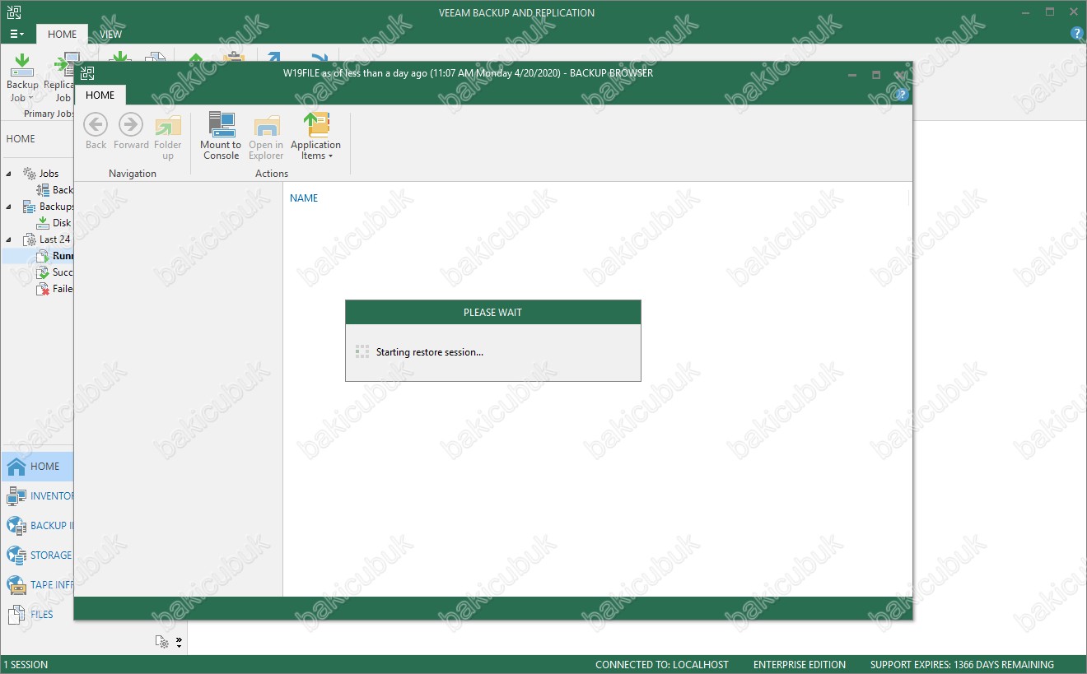Open the Application Items dropdown
This screenshot has height=674, width=1087.
click(x=315, y=137)
